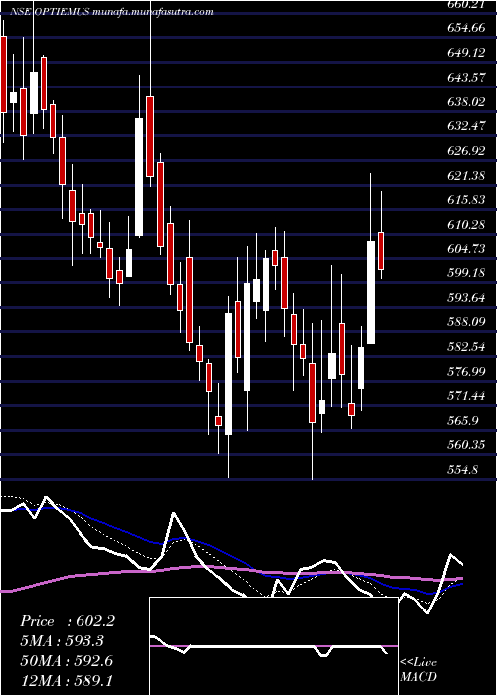Click the 599.18 price axis label
The image size is (497, 696).
pos(466,273)
